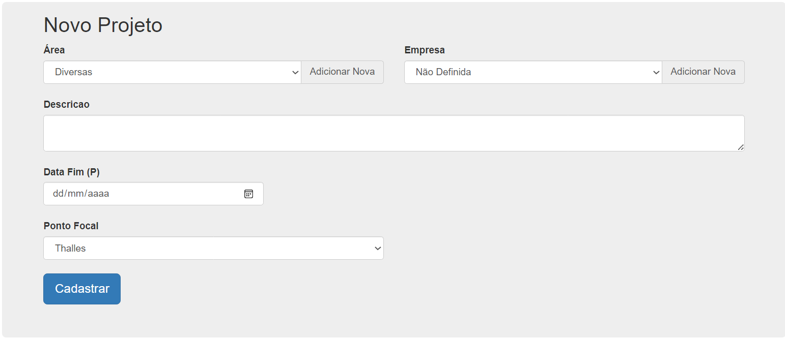Click the selected value Não Definida
Viewport: 785px width, 339px height.
[x=443, y=72]
